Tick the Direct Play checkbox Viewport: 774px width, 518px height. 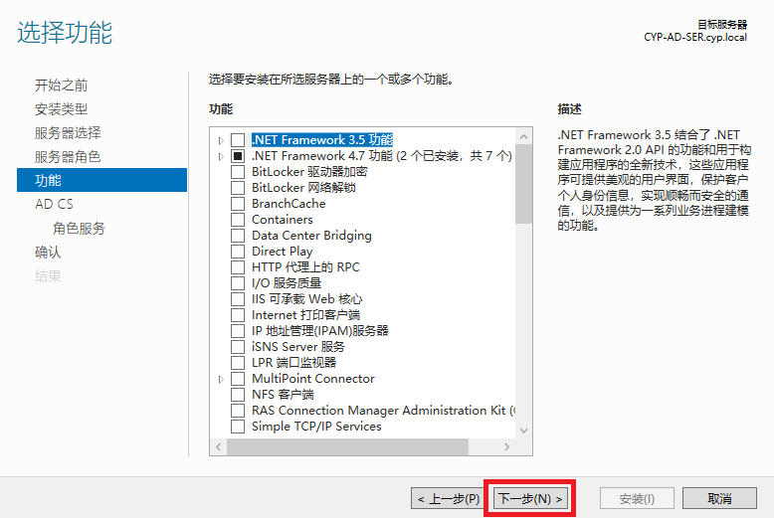pyautogui.click(x=238, y=252)
